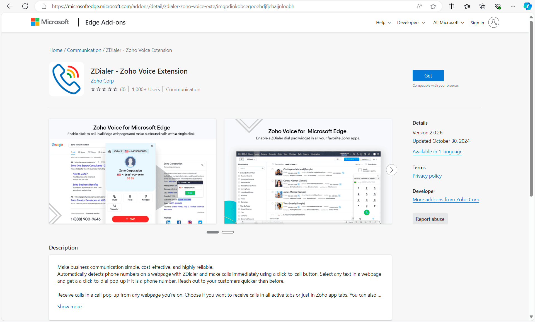
Task: Expand description with Show more
Action: [69, 307]
